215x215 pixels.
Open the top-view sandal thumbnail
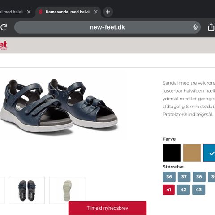[27, 190]
